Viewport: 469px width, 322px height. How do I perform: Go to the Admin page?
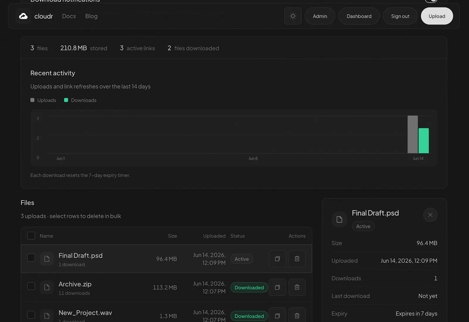pyautogui.click(x=320, y=16)
